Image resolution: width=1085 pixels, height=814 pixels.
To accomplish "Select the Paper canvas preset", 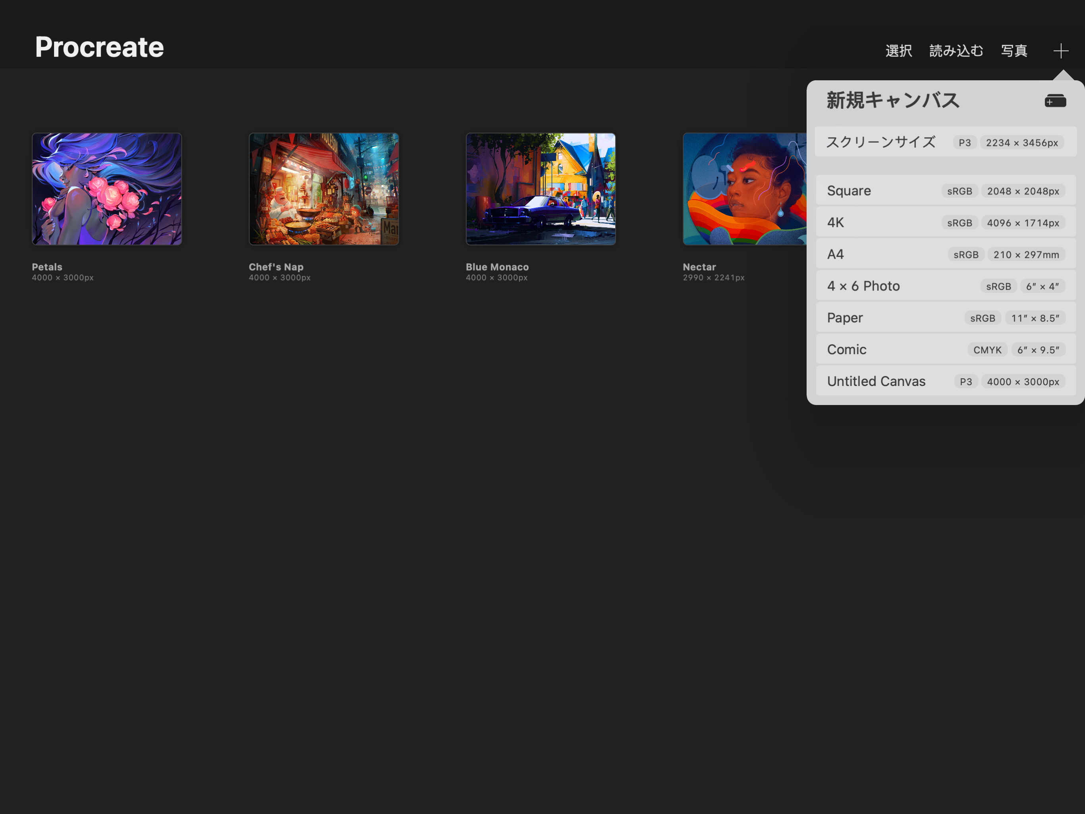I will pos(945,318).
